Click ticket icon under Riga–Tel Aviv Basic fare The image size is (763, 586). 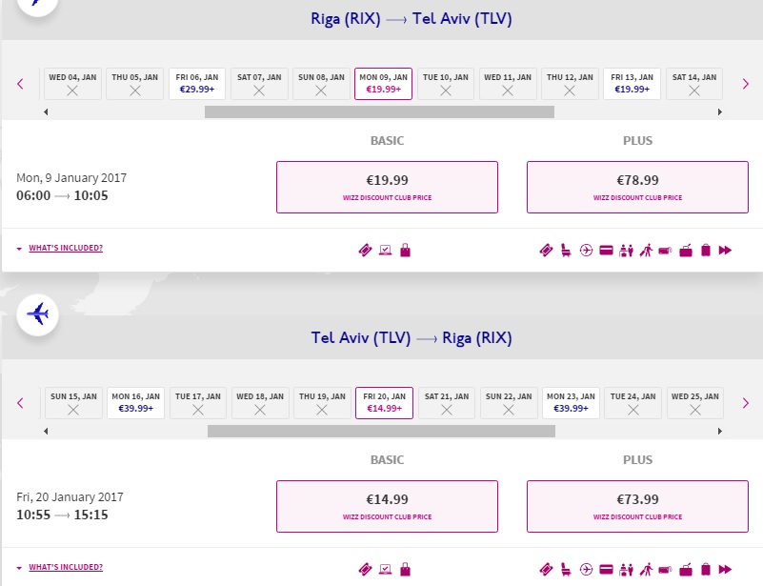(x=365, y=251)
